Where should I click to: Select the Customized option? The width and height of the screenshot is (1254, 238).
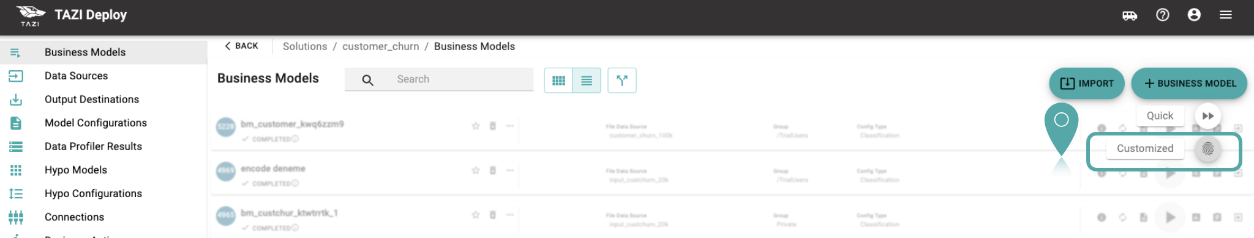[1145, 148]
